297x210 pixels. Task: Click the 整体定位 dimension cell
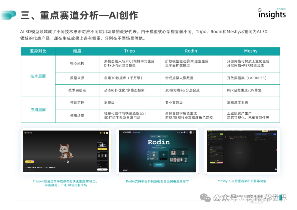tap(77, 103)
